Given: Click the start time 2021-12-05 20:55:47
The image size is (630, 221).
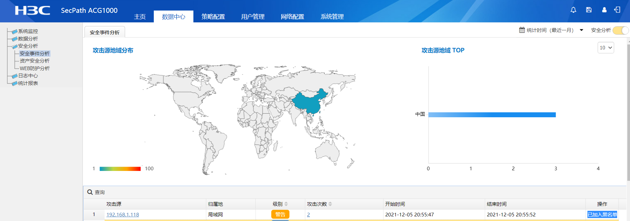Looking at the screenshot, I should coord(410,215).
